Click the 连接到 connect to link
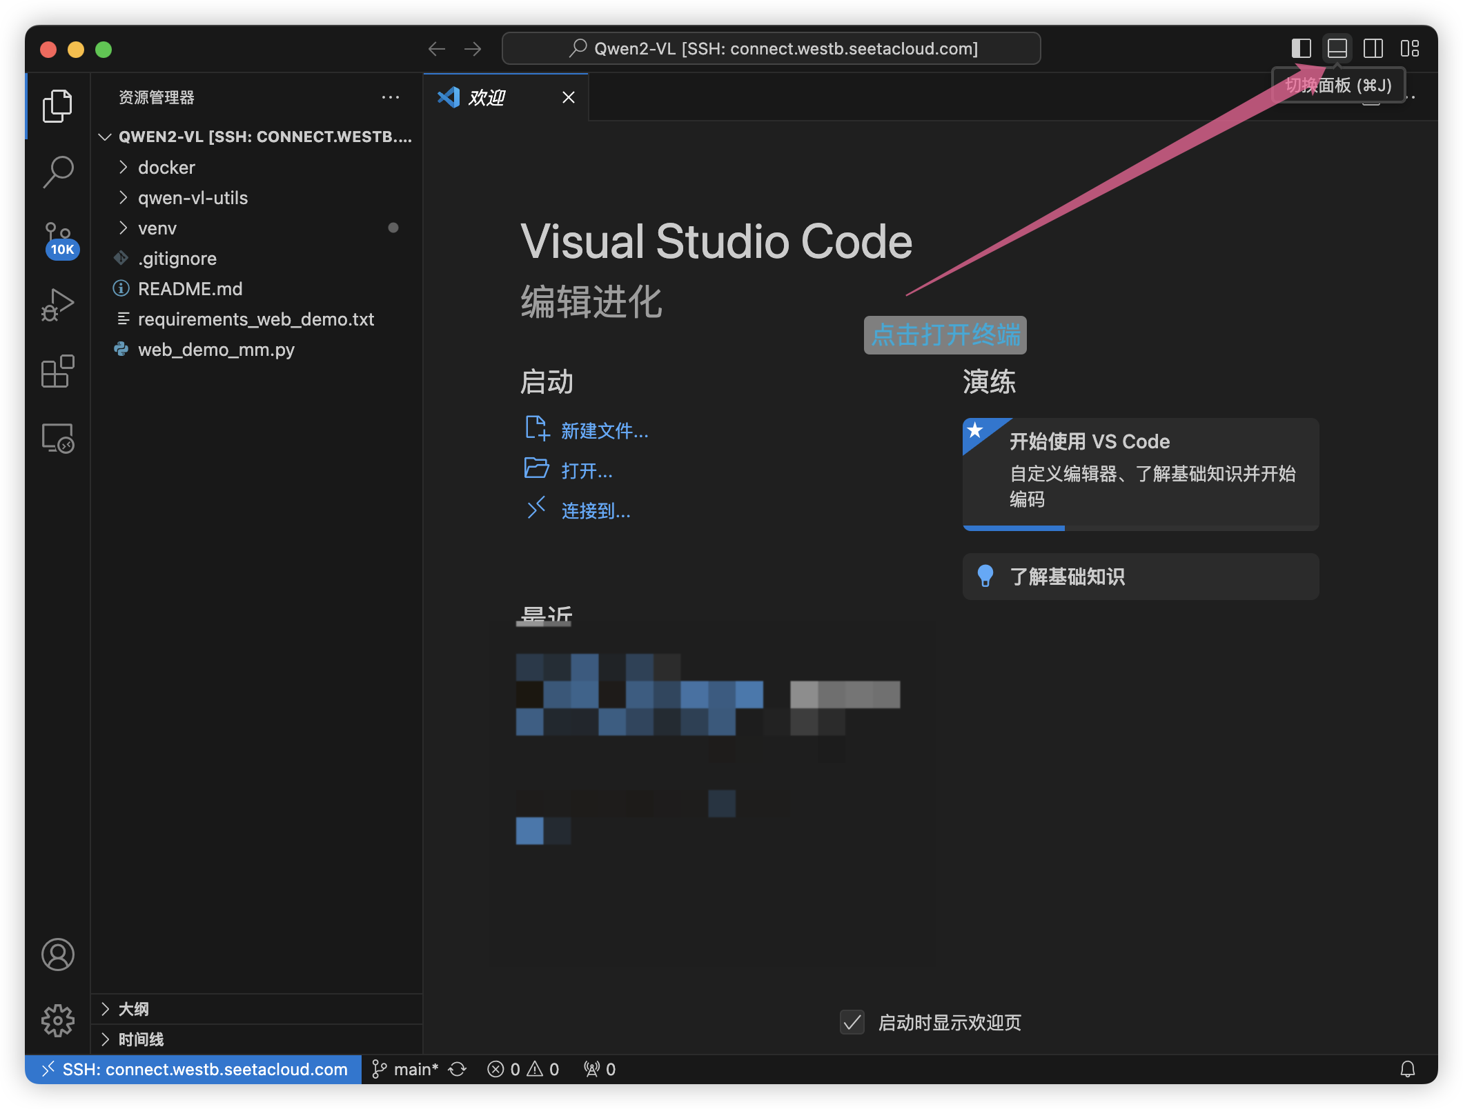The height and width of the screenshot is (1109, 1463). point(595,511)
